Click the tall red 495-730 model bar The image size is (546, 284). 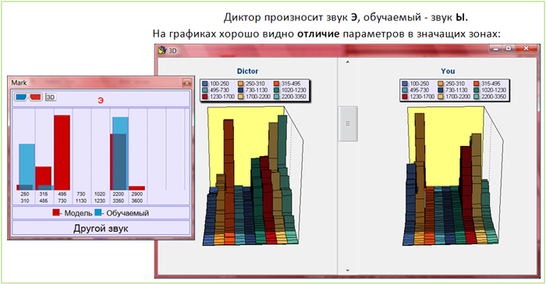pyautogui.click(x=62, y=153)
